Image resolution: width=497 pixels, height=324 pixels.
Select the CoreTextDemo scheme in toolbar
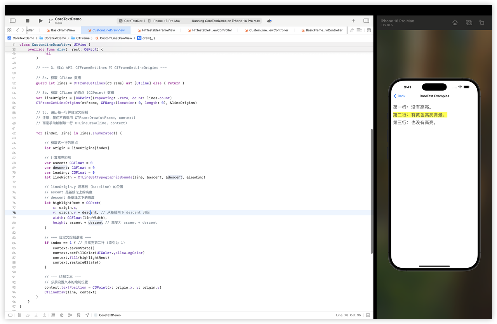132,21
